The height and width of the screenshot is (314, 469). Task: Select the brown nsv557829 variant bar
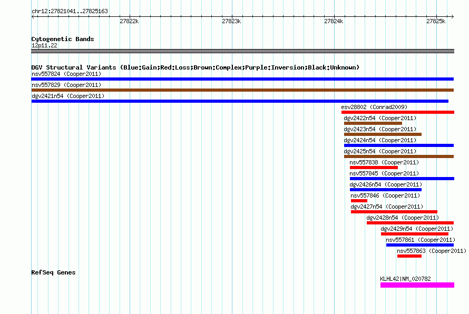pyautogui.click(x=242, y=90)
